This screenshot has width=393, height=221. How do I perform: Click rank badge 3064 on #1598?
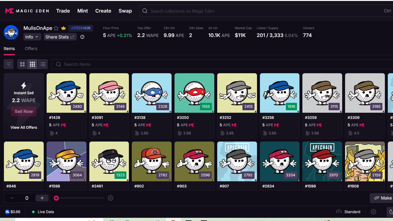click(x=77, y=175)
